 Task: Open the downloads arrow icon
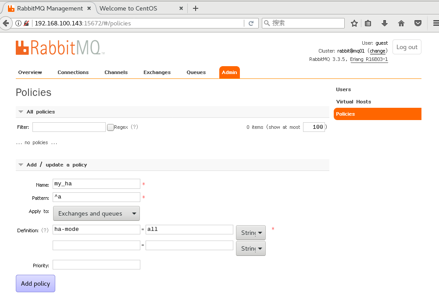[385, 23]
